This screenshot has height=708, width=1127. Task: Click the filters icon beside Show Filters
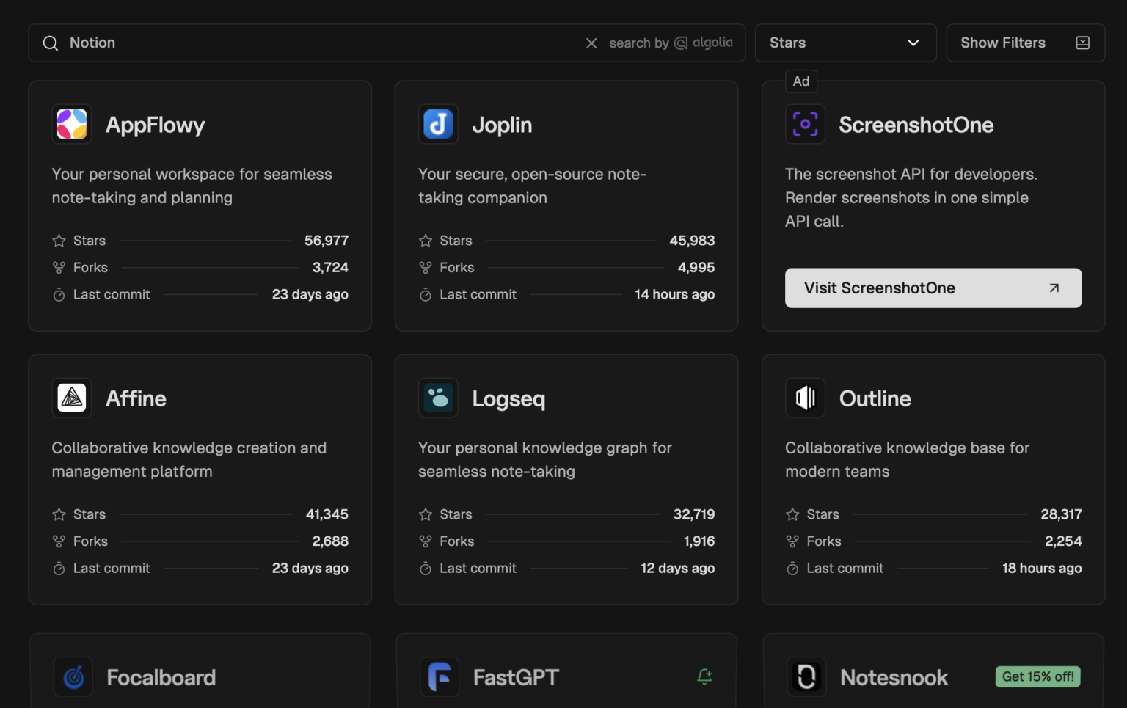[x=1082, y=43]
